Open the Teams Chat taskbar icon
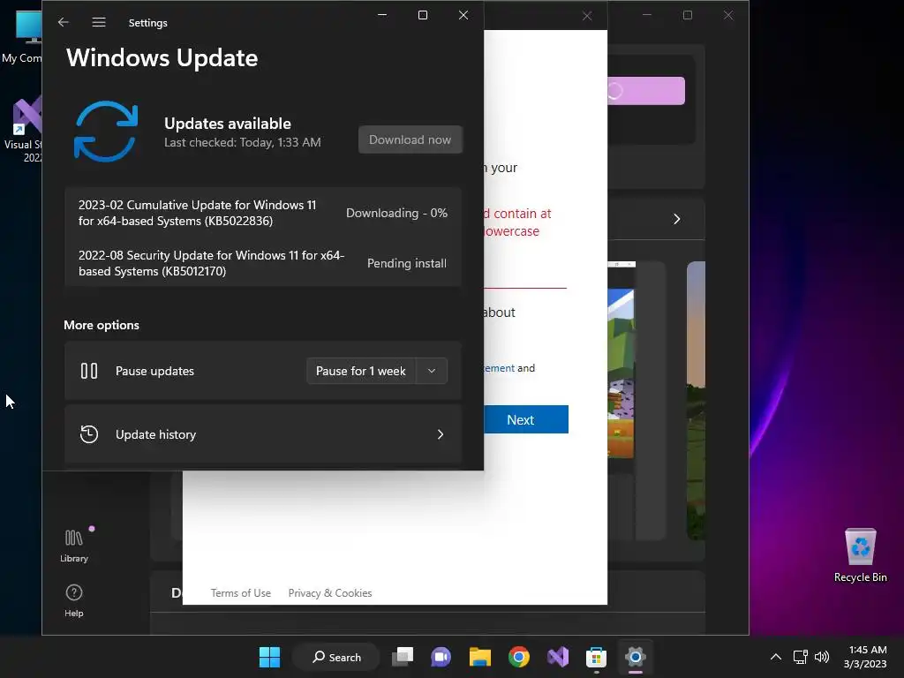904x678 pixels. click(441, 657)
